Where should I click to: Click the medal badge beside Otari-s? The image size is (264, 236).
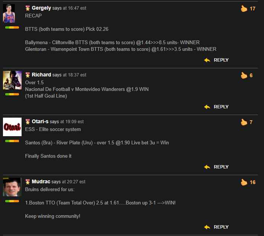pyautogui.click(x=28, y=122)
